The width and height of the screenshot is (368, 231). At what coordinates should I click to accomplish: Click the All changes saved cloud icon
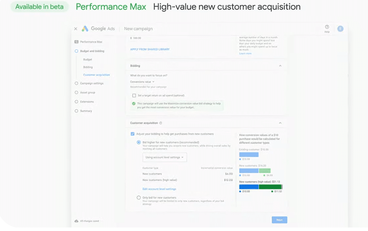tap(76, 221)
